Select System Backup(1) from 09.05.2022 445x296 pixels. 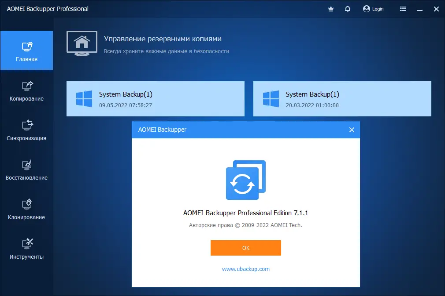(x=156, y=99)
